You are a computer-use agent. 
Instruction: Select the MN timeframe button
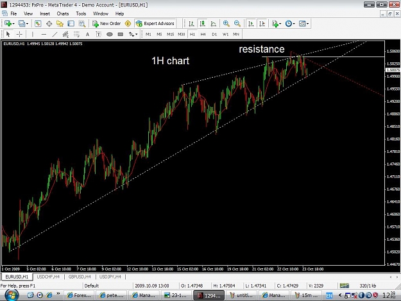(236, 34)
